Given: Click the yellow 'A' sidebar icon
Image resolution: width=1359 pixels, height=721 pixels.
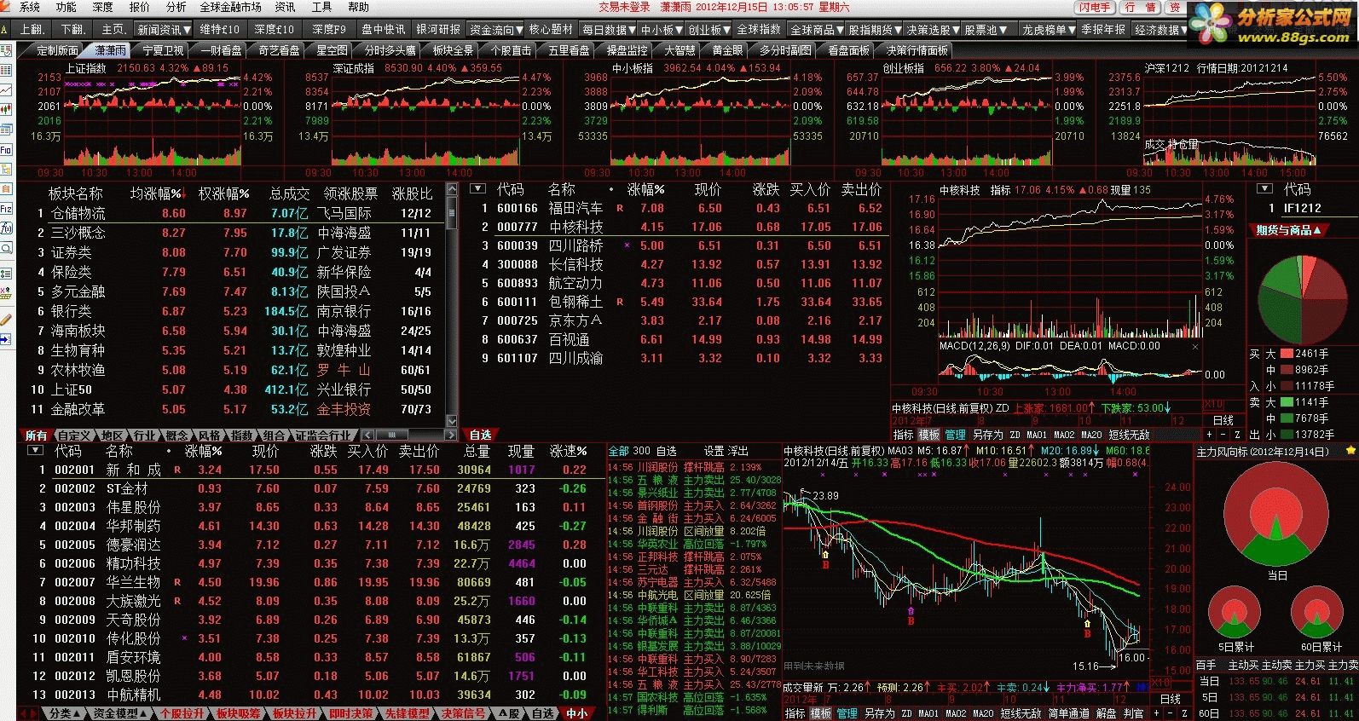Looking at the screenshot, I should pyautogui.click(x=5, y=30).
